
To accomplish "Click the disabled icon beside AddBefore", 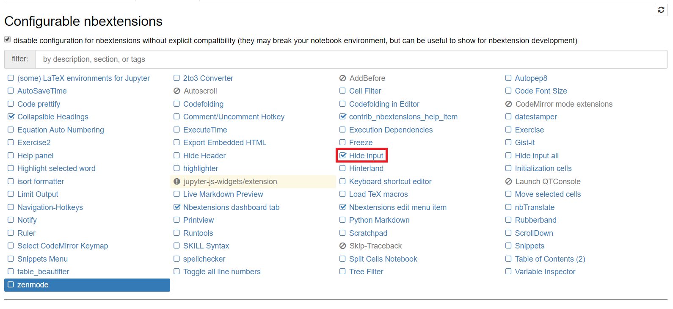I will (343, 78).
